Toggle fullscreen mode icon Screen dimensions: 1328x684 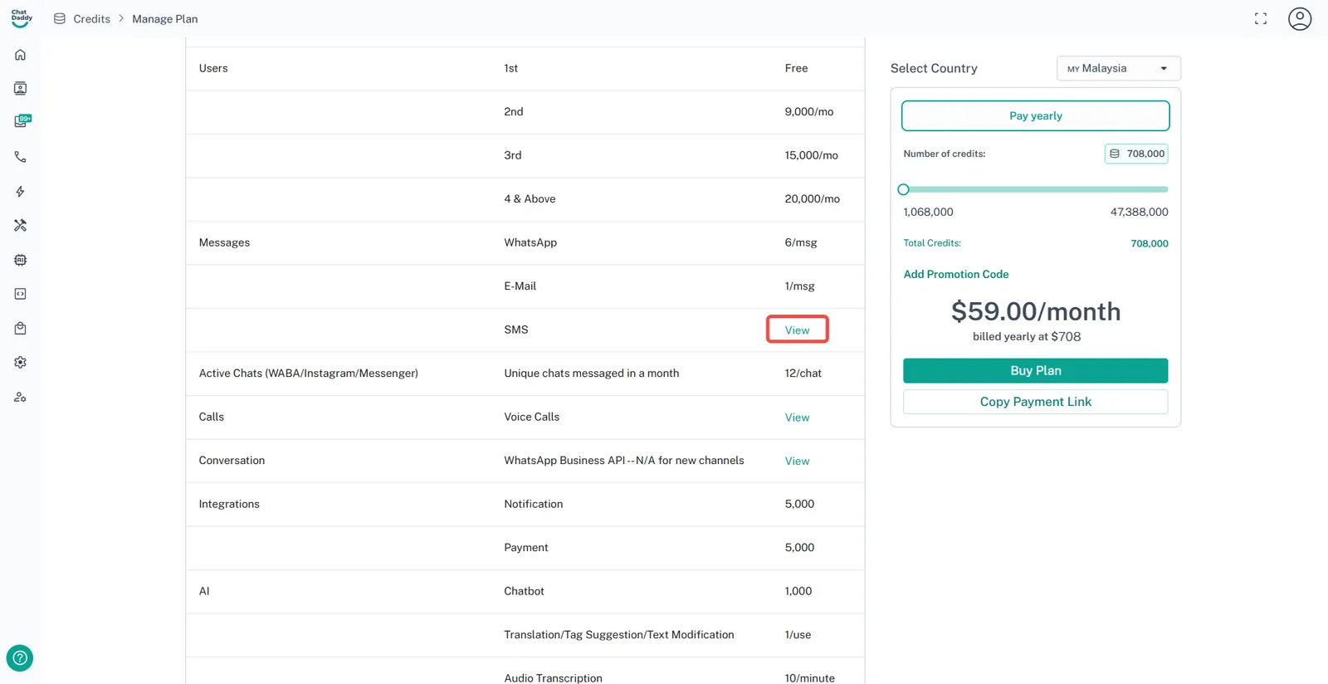(1260, 19)
